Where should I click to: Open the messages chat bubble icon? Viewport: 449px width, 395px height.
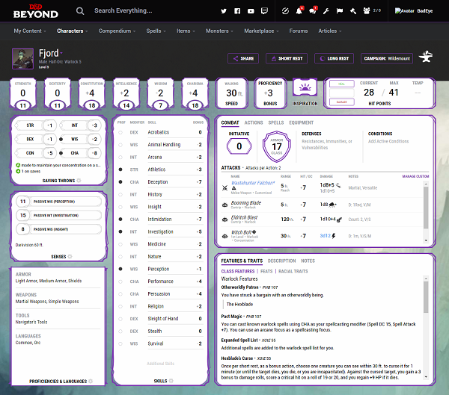[312, 11]
